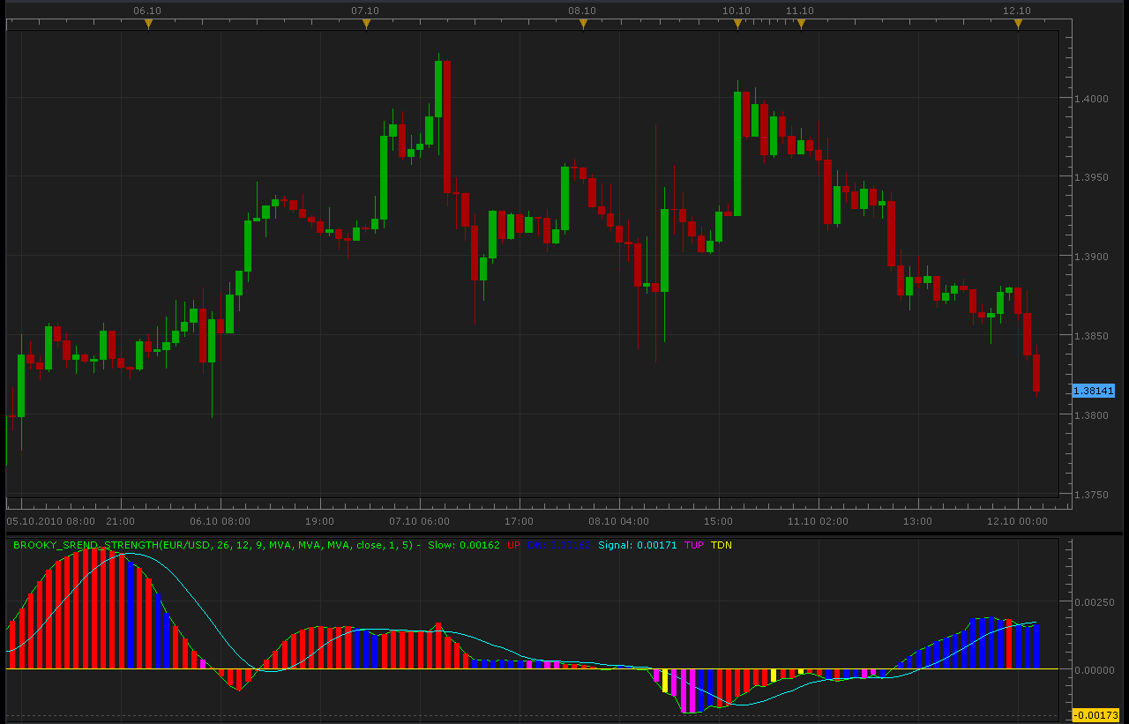Screen dimensions: 1129x724
Task: Click the 07.10 06:00 time label
Action: [420, 521]
